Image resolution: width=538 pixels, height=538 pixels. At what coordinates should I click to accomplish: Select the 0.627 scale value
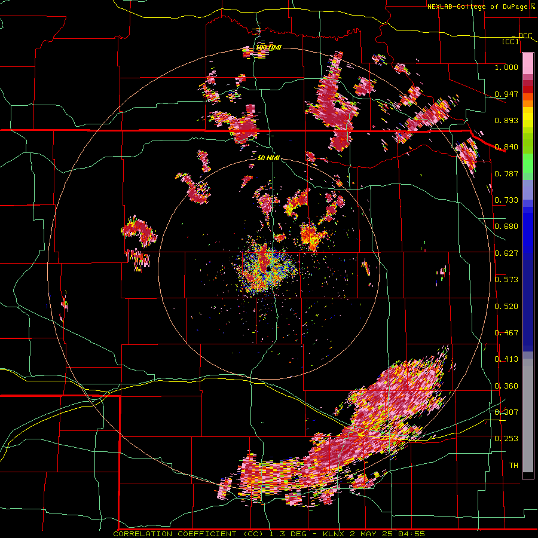click(x=506, y=253)
